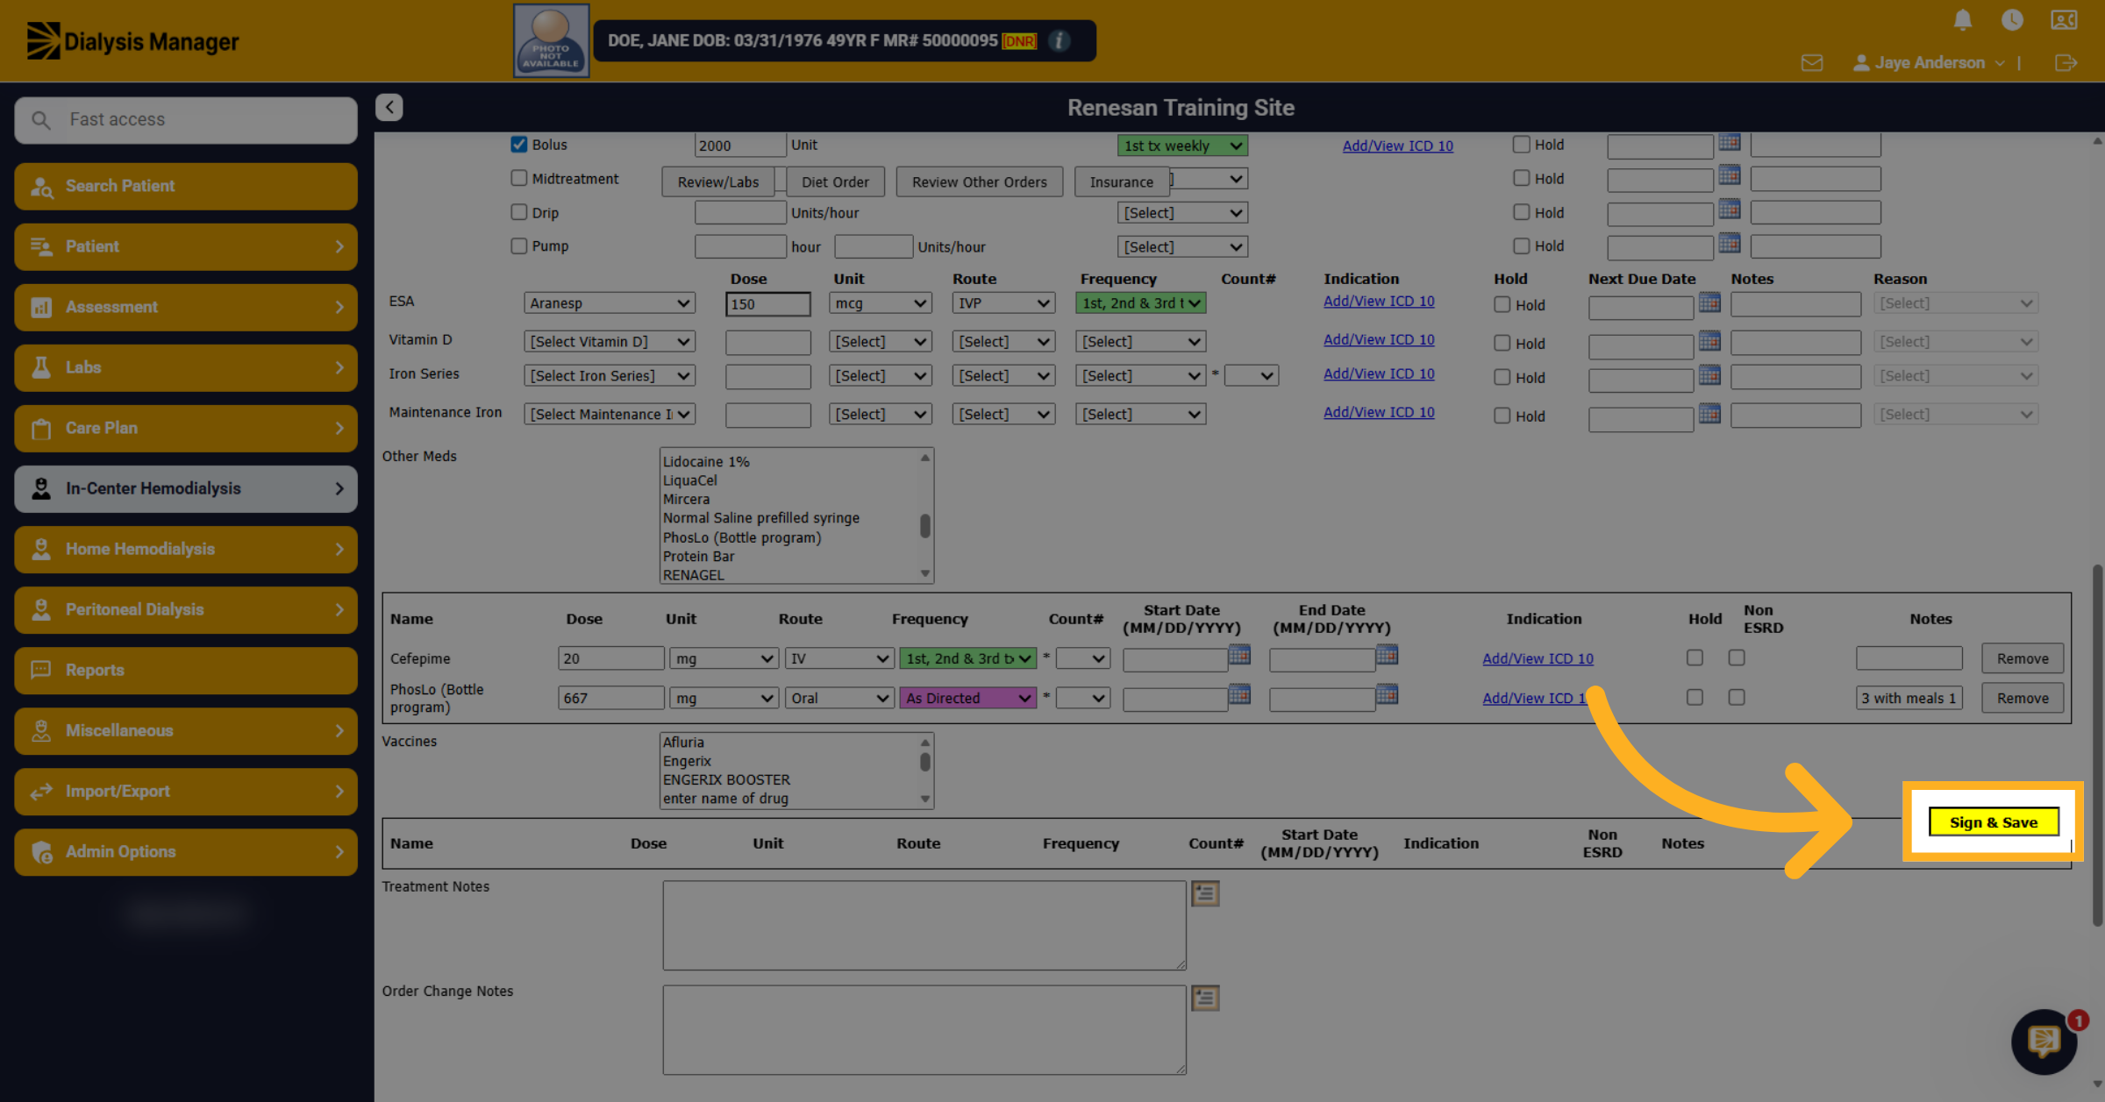Open the Reports sidebar item
2105x1102 pixels.
click(186, 670)
